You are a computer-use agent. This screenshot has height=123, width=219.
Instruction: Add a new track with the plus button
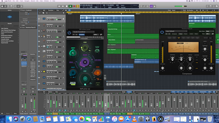(x=40, y=13)
